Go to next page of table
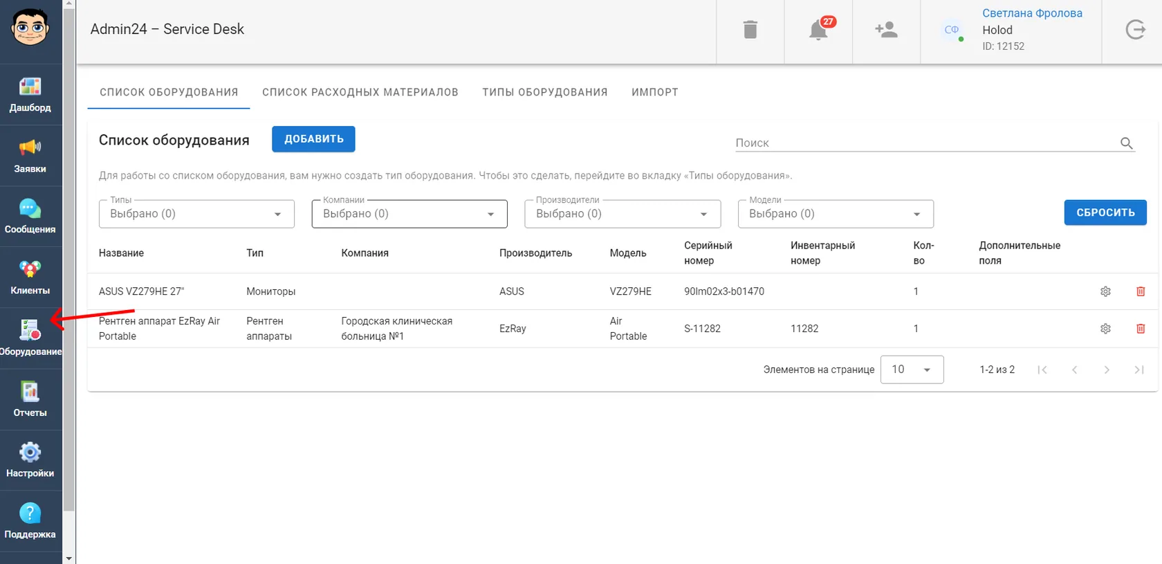 pyautogui.click(x=1107, y=370)
